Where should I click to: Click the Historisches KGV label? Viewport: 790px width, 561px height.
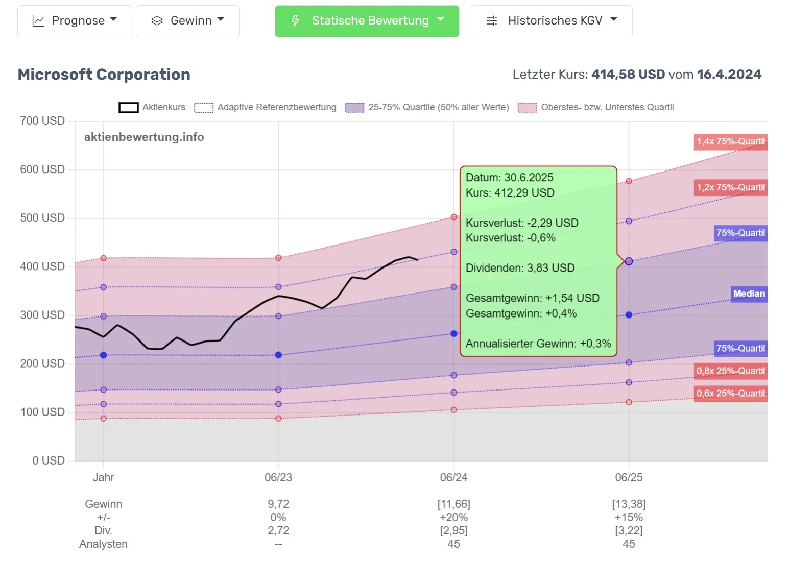555,21
